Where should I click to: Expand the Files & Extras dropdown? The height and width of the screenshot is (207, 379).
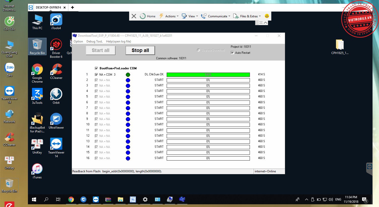(x=247, y=16)
